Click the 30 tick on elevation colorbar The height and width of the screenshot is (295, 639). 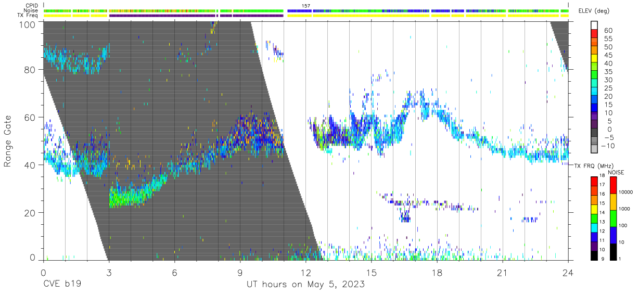coord(608,80)
